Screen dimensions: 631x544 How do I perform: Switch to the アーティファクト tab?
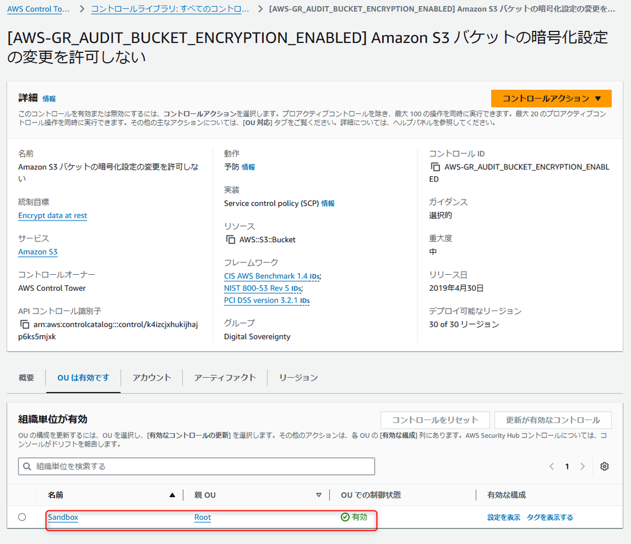point(225,378)
